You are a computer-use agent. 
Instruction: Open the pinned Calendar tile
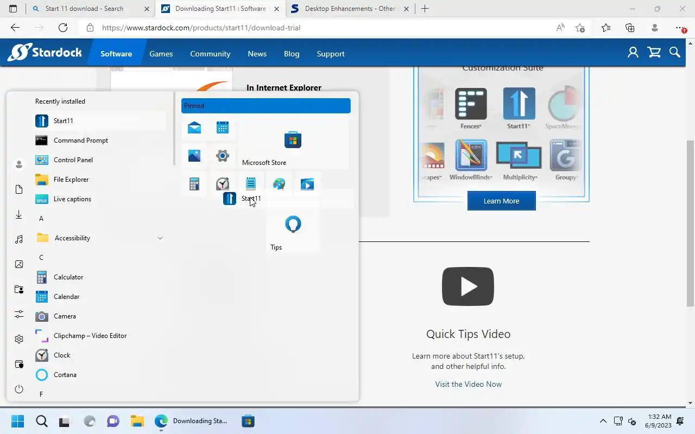223,127
